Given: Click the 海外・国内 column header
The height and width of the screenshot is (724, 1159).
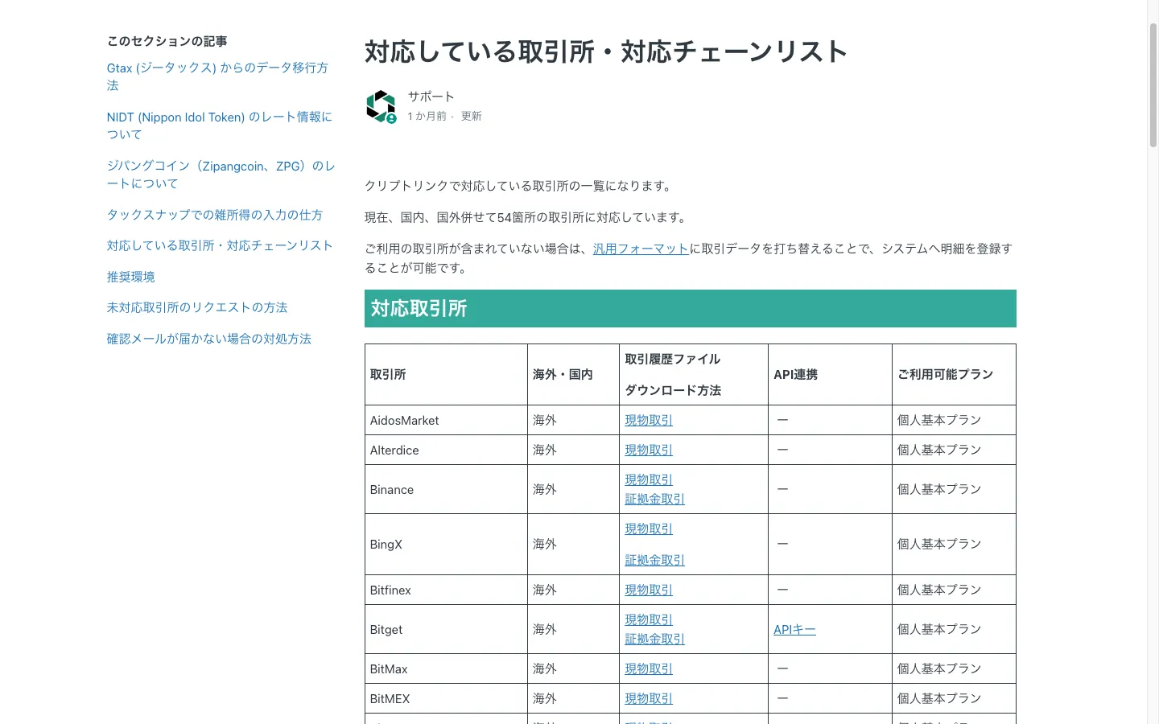Looking at the screenshot, I should coord(573,374).
